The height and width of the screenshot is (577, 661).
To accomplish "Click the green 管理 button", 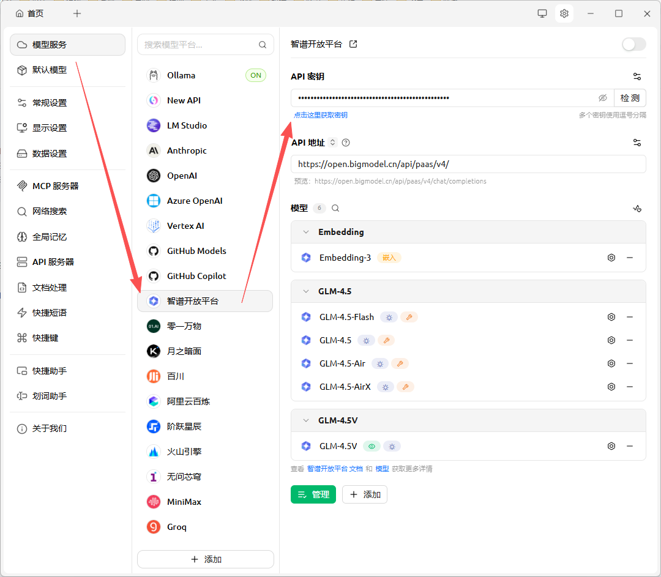I will (313, 494).
